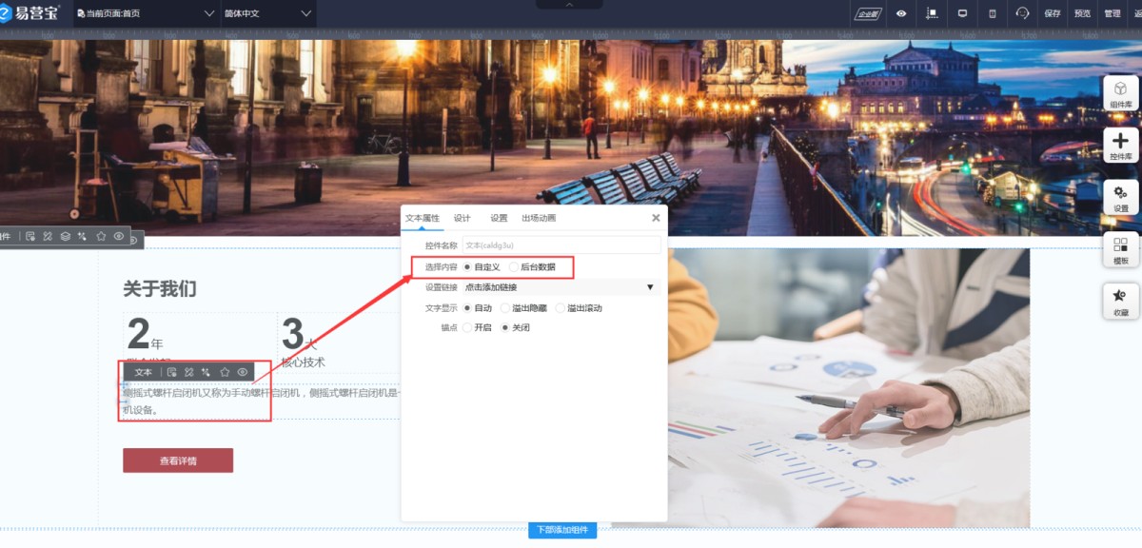This screenshot has width=1142, height=548.
Task: Select the 关于我们 heading
Action: (160, 289)
